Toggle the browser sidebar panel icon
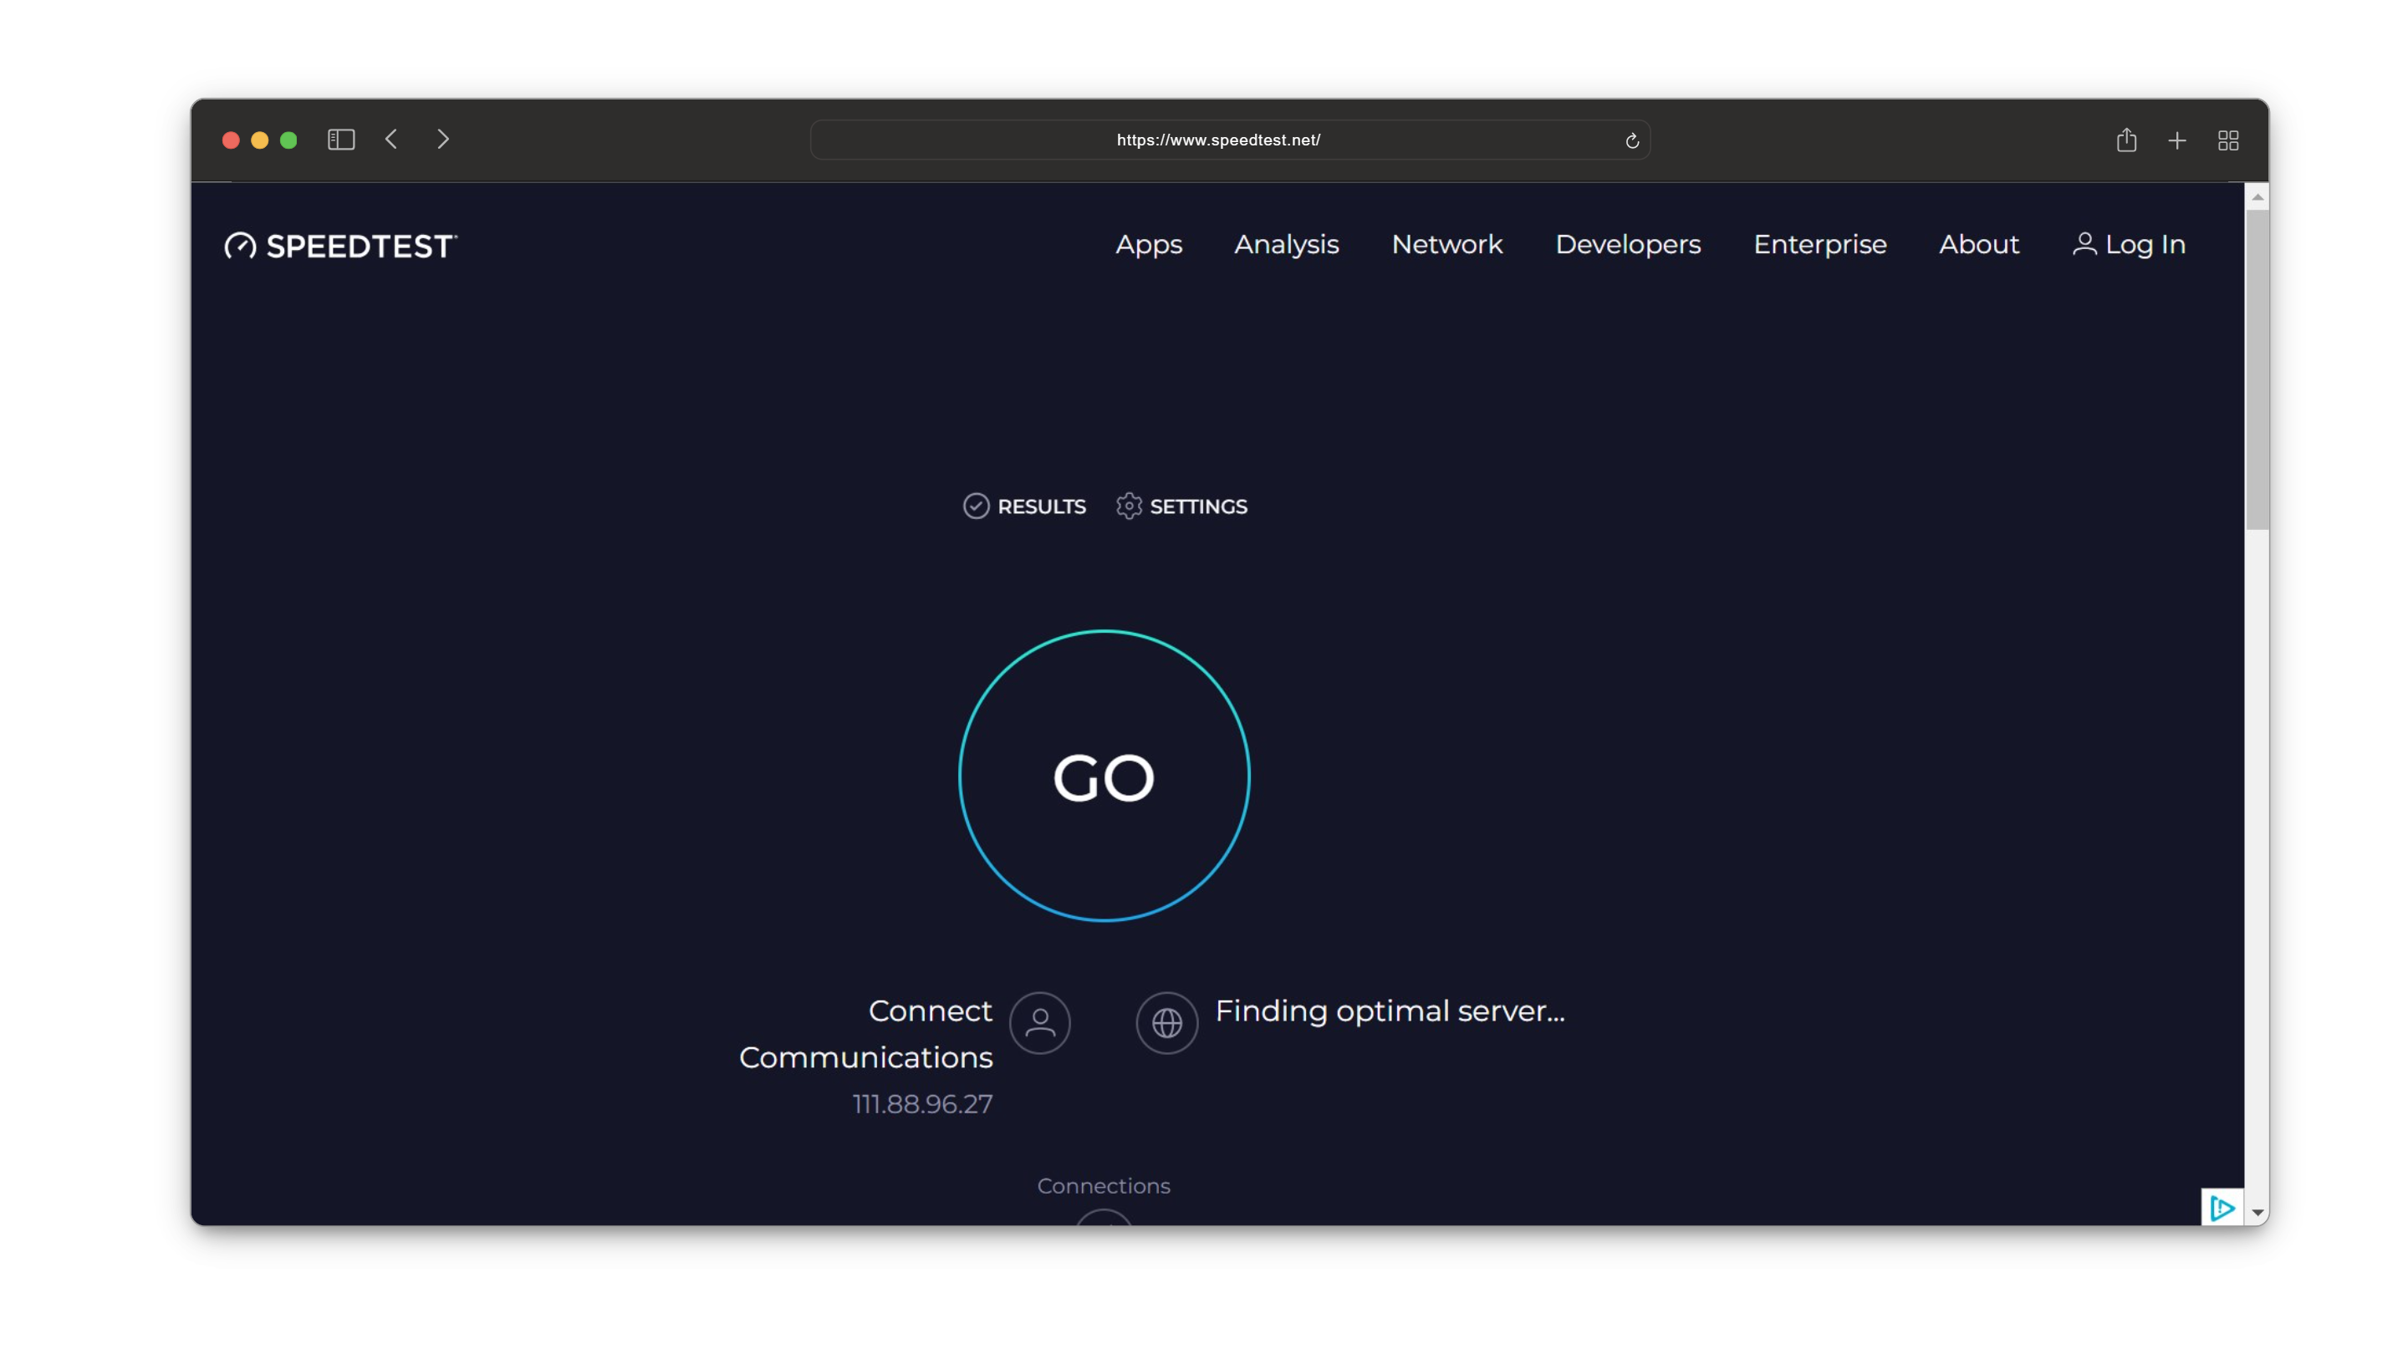The image size is (2408, 1354). click(x=340, y=140)
